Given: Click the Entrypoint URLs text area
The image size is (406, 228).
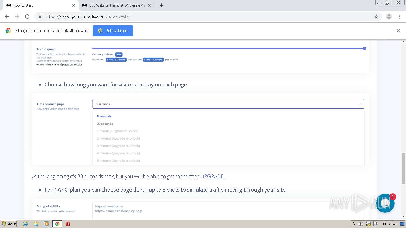Looking at the screenshot, I should coord(228,210).
